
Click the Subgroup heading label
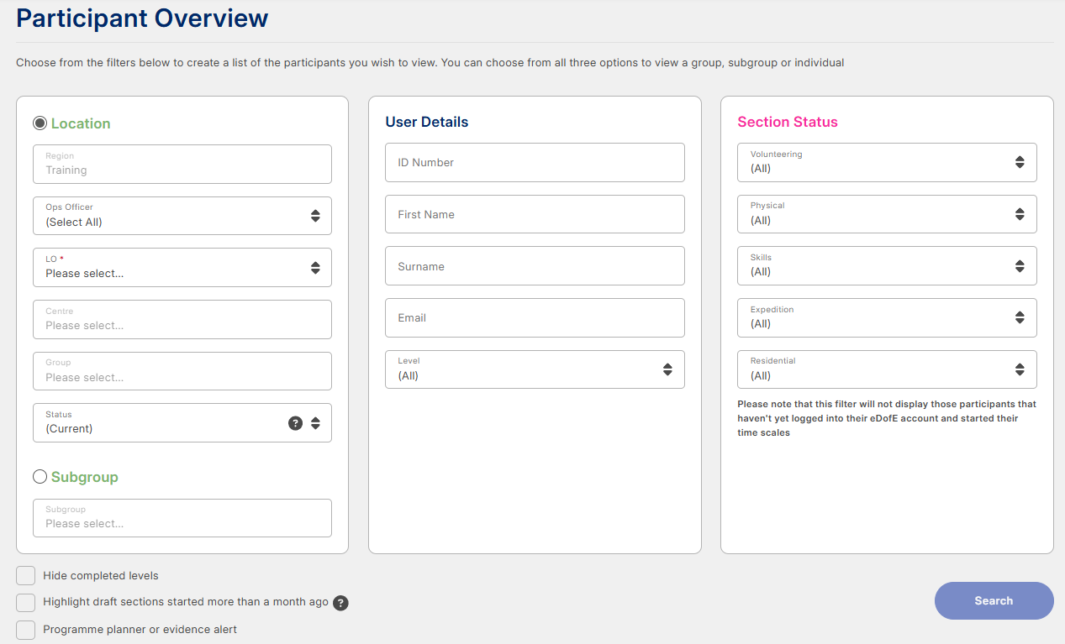click(x=85, y=477)
